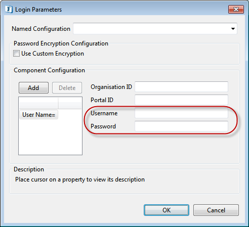Image resolution: width=249 pixels, height=227 pixels.
Task: Click the Add button
Action: [x=33, y=87]
